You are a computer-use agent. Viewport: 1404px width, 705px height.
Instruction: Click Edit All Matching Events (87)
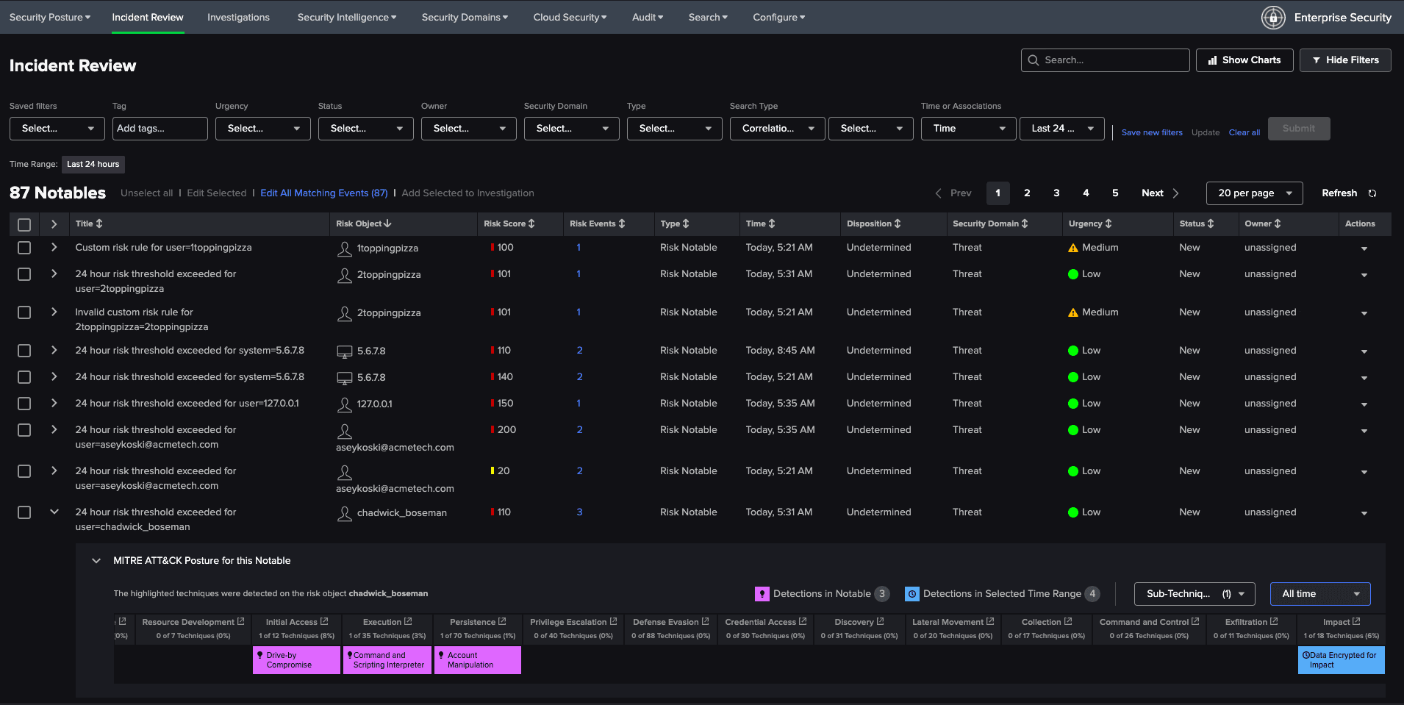click(323, 193)
